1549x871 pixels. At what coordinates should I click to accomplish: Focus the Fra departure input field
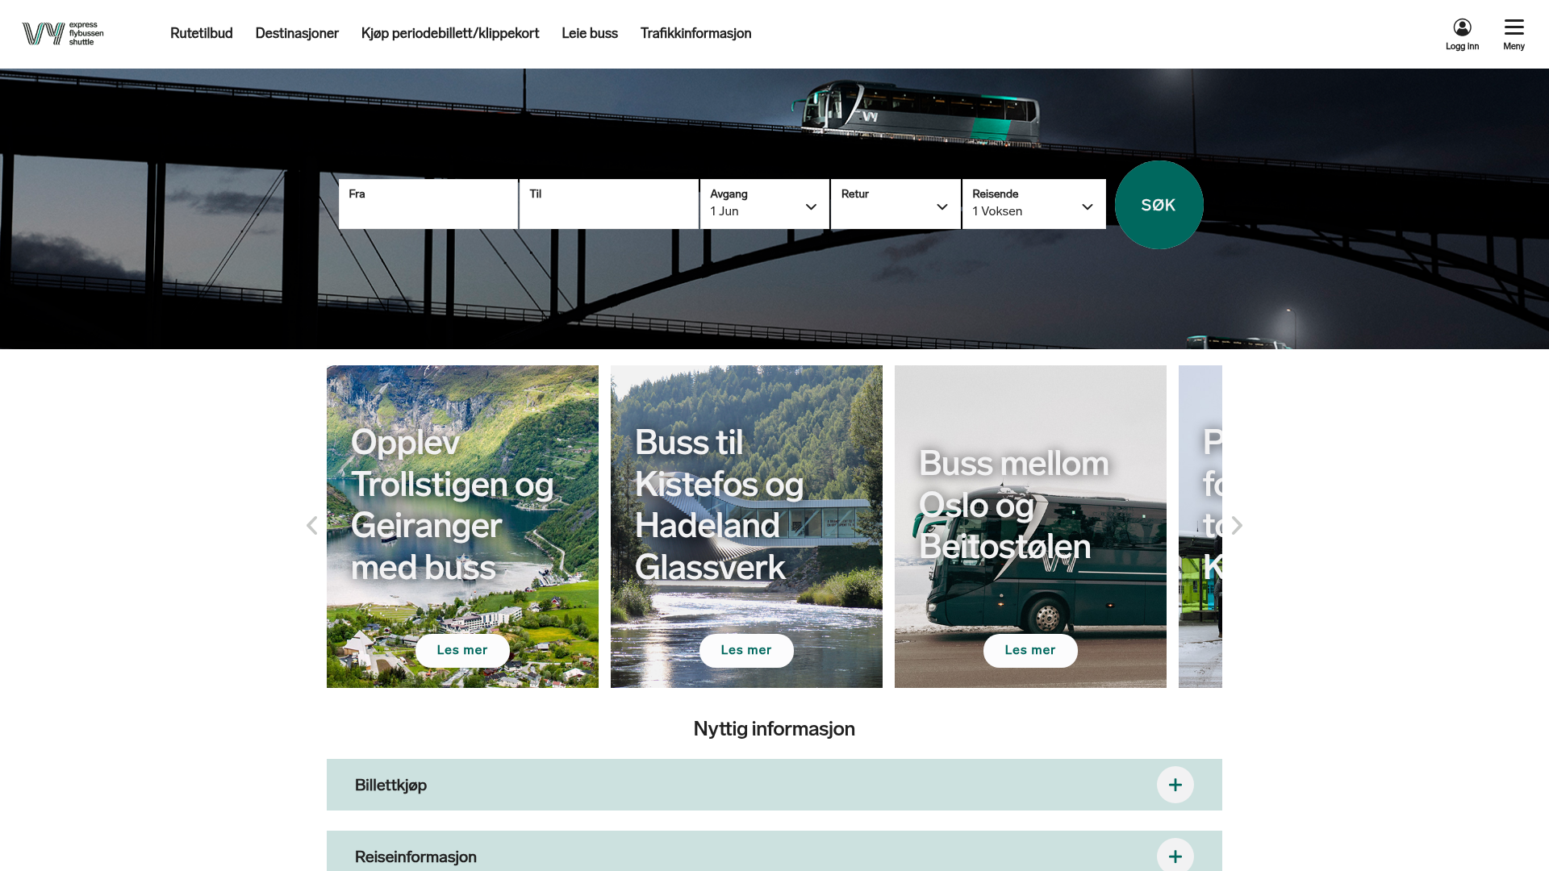pos(428,204)
